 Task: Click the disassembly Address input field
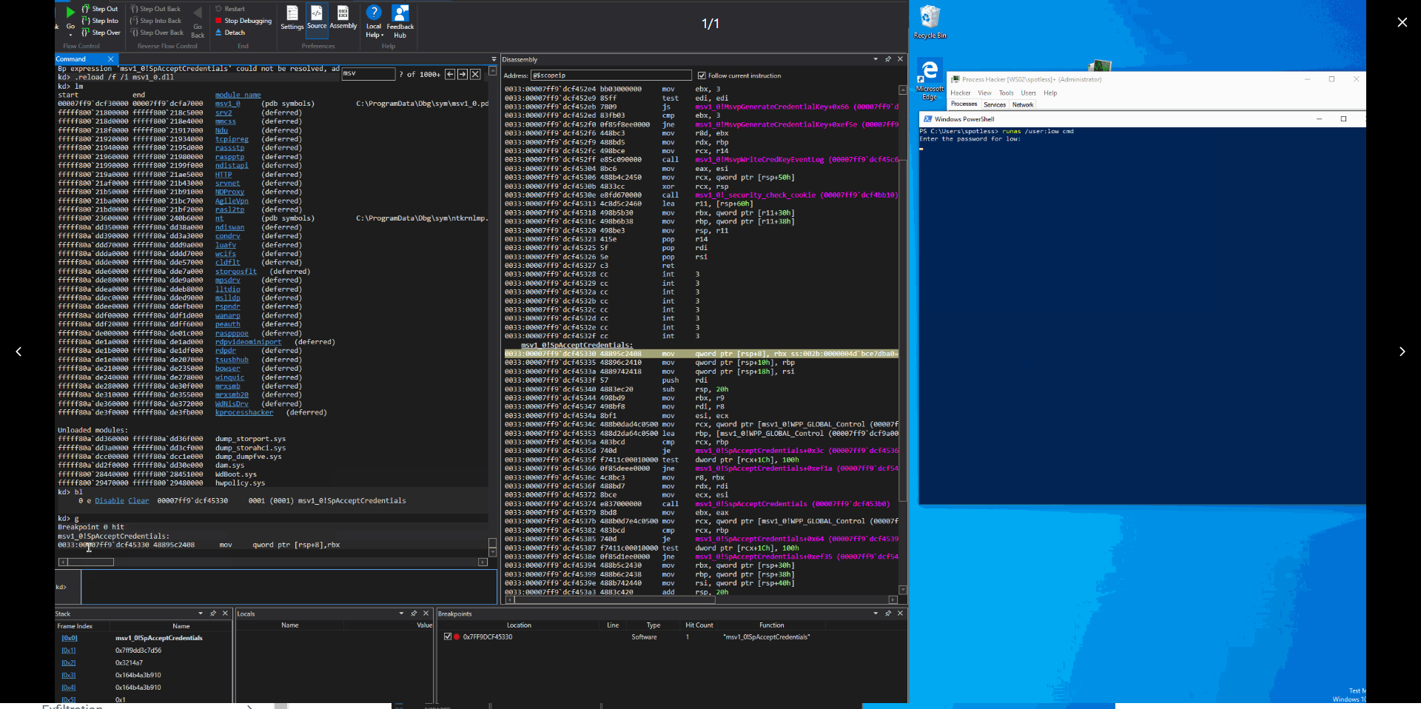[611, 75]
